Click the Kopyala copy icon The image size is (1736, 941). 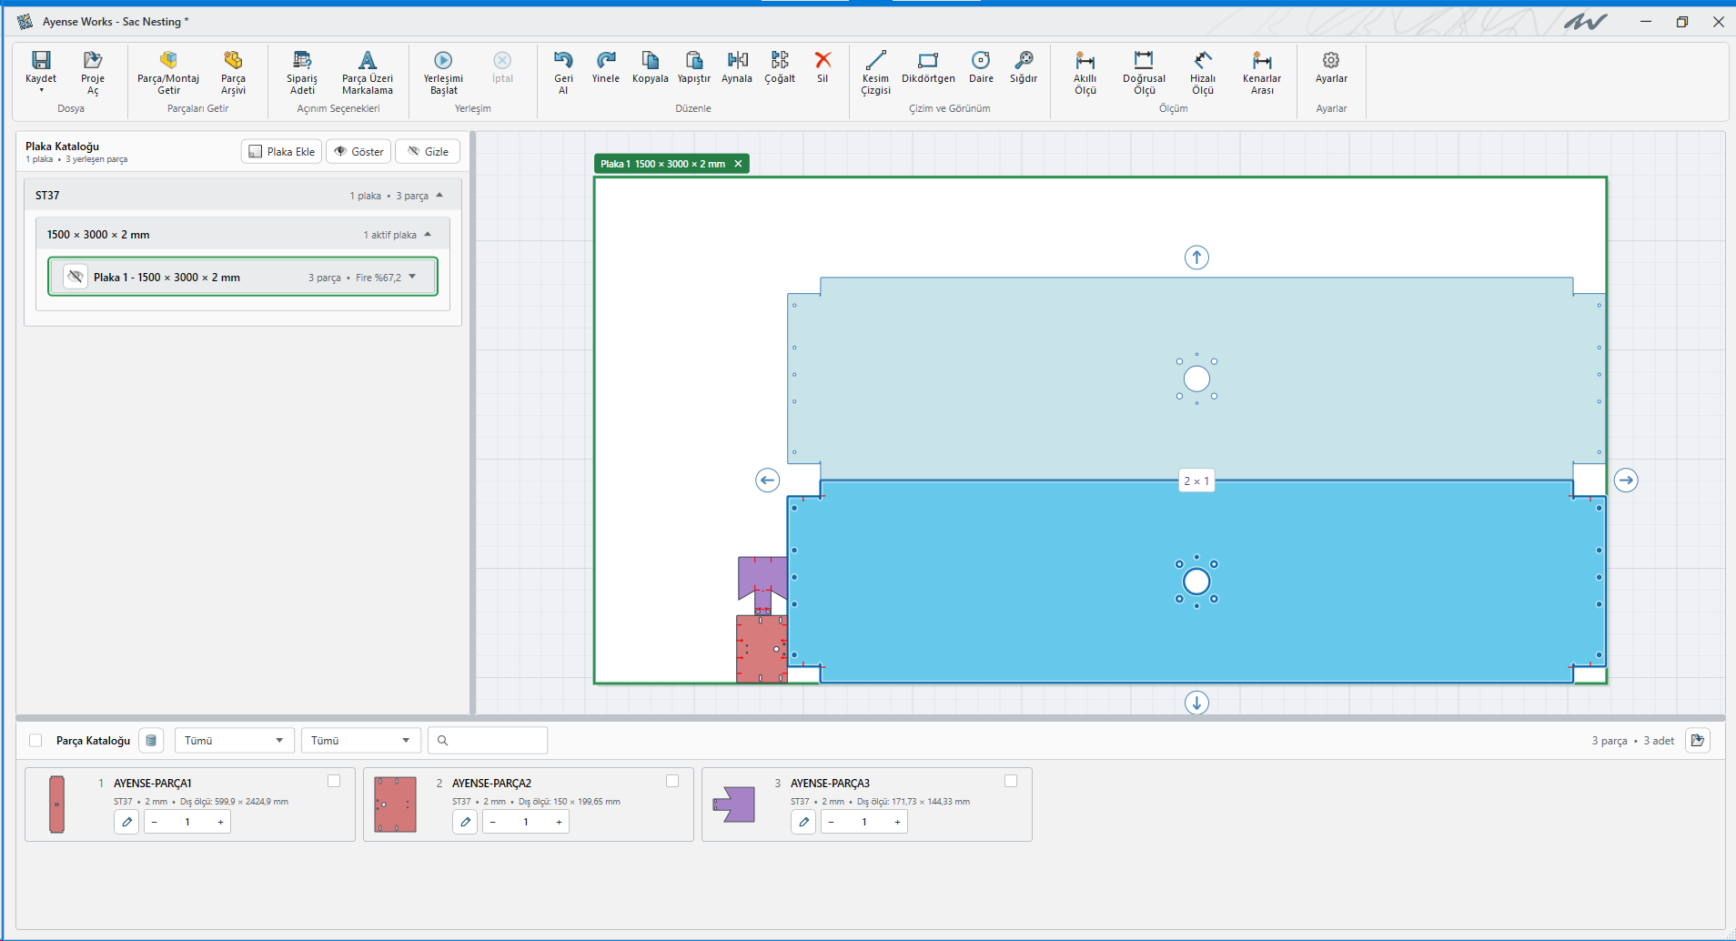pyautogui.click(x=650, y=60)
